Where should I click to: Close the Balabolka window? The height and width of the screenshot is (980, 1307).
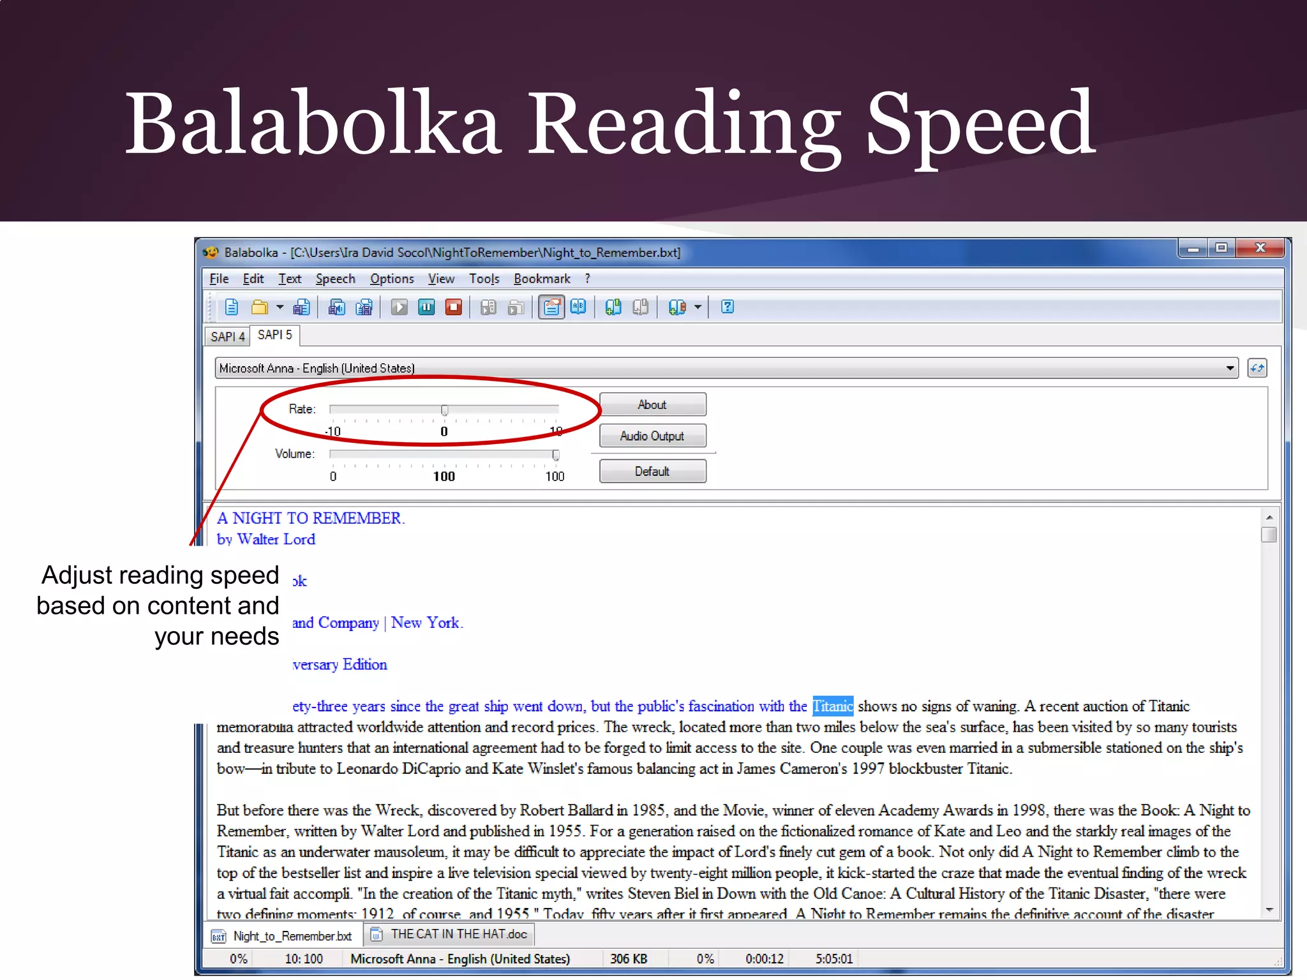pyautogui.click(x=1260, y=248)
